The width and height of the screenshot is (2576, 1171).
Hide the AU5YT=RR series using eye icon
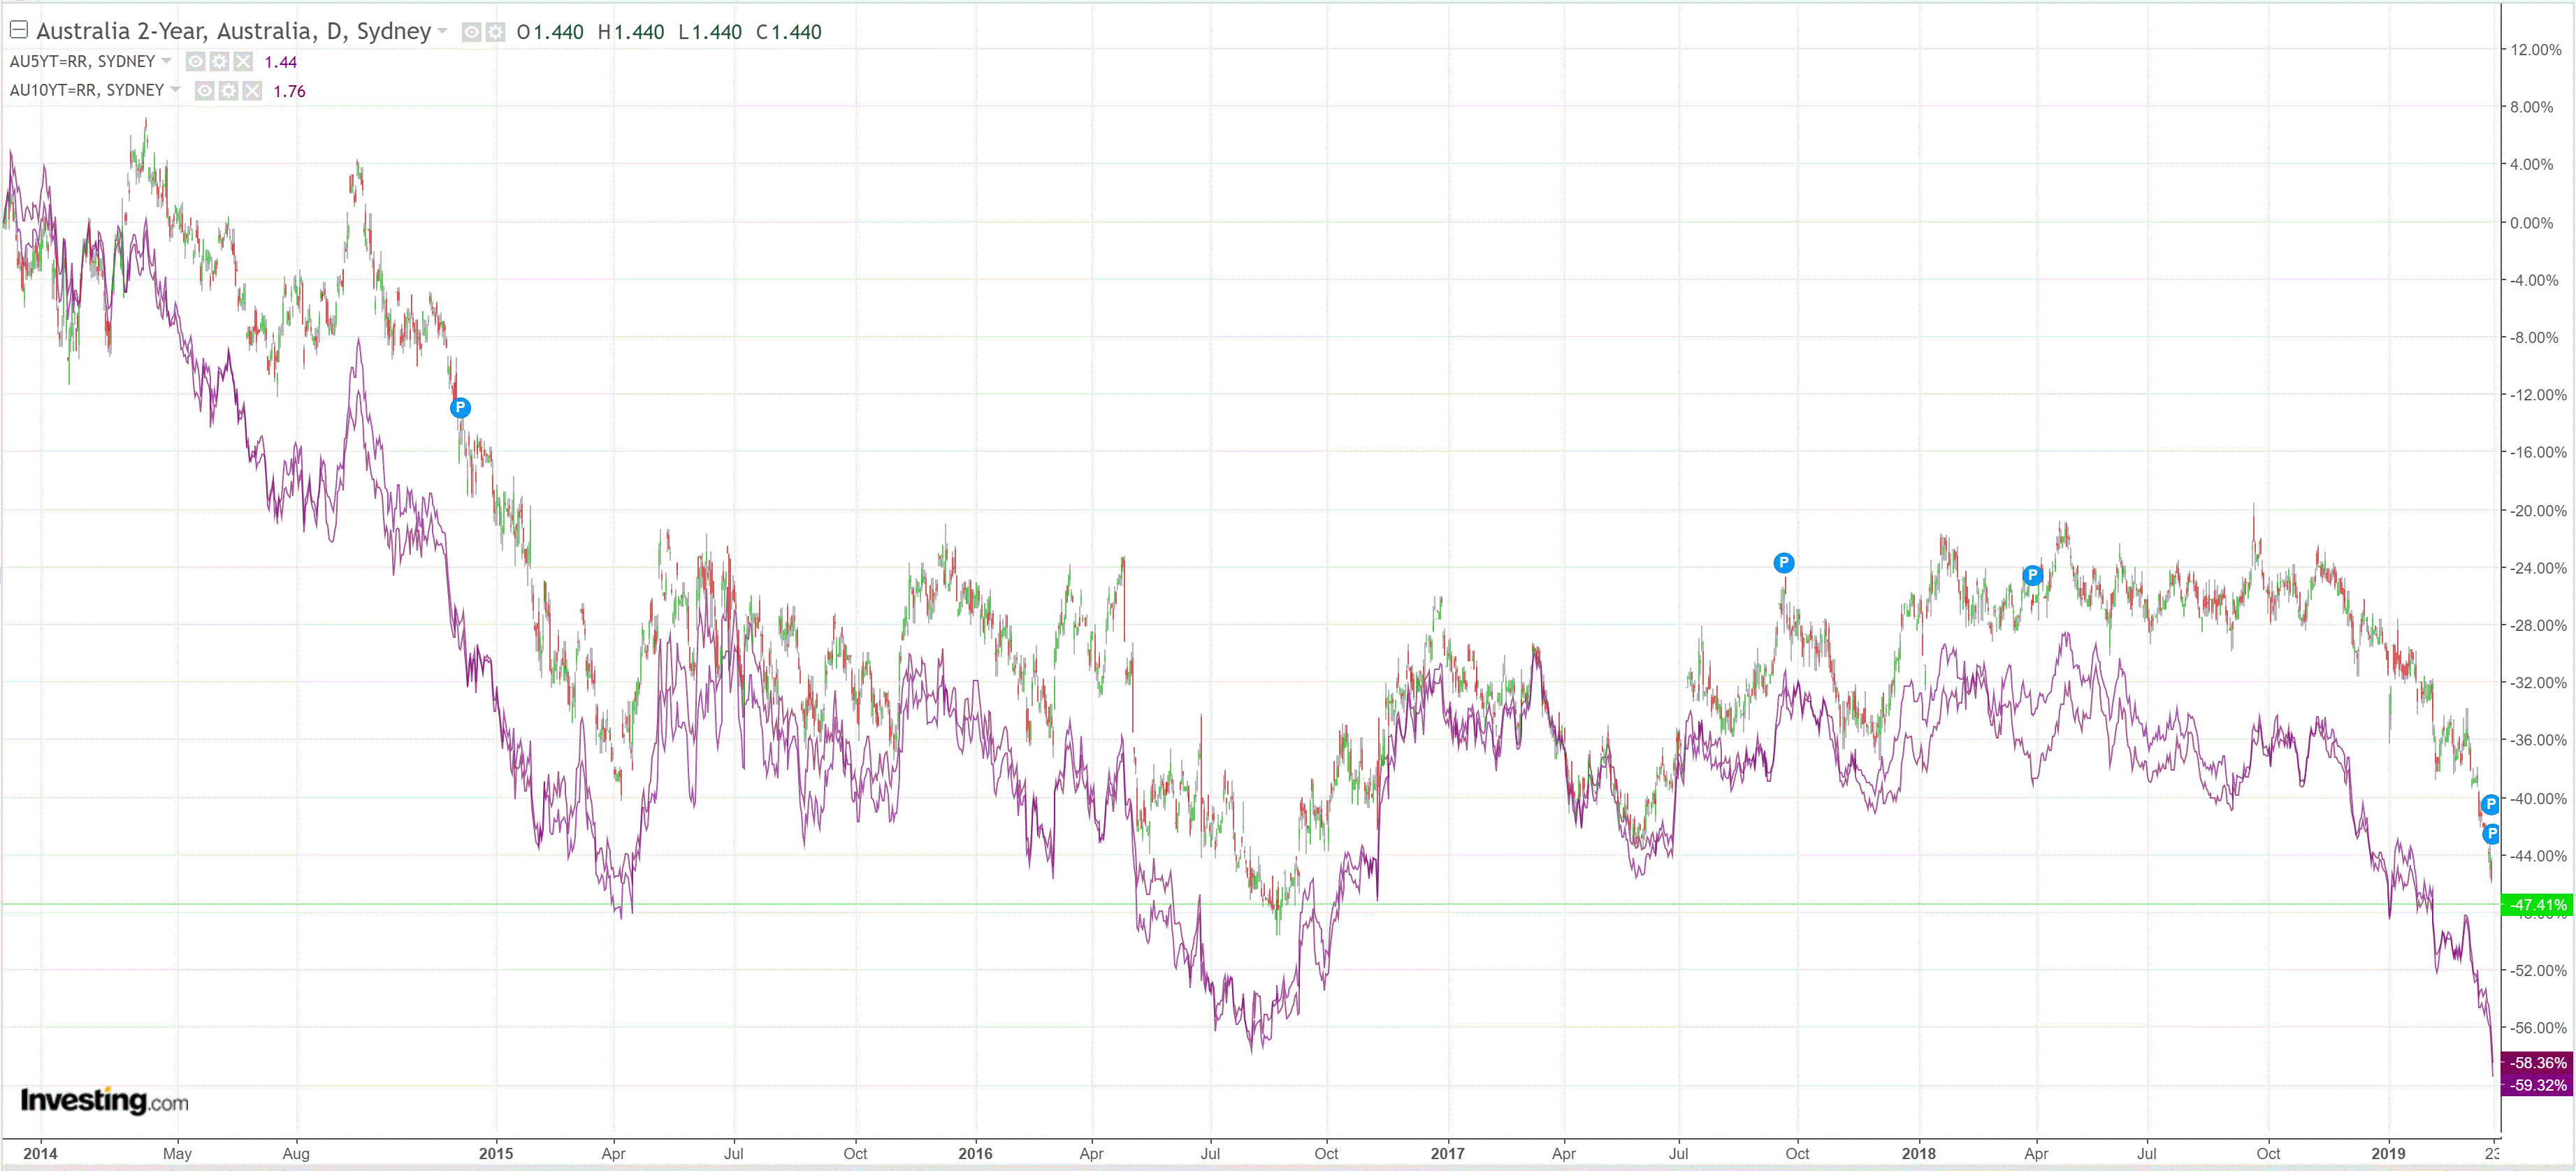coord(196,62)
